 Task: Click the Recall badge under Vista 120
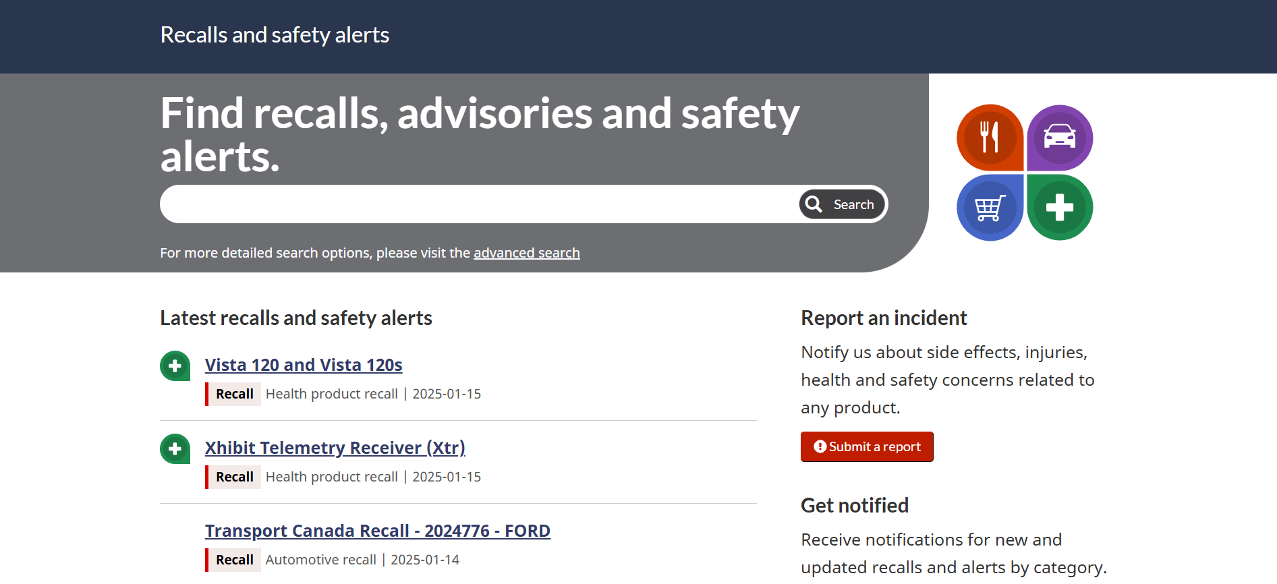(x=234, y=394)
